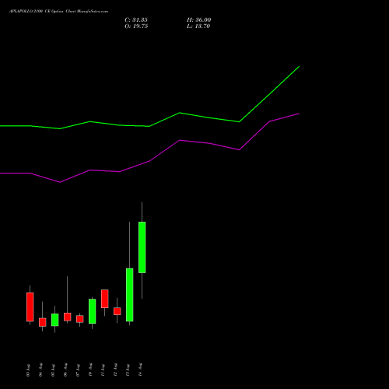The width and height of the screenshot is (389, 389).
Task: Select the green candlestick for 14 Aug
Action: [x=142, y=247]
